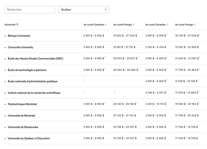
Task: Click Bishop's 1er cycle Canadian 2 881 $ cell
Action: click(94, 36)
